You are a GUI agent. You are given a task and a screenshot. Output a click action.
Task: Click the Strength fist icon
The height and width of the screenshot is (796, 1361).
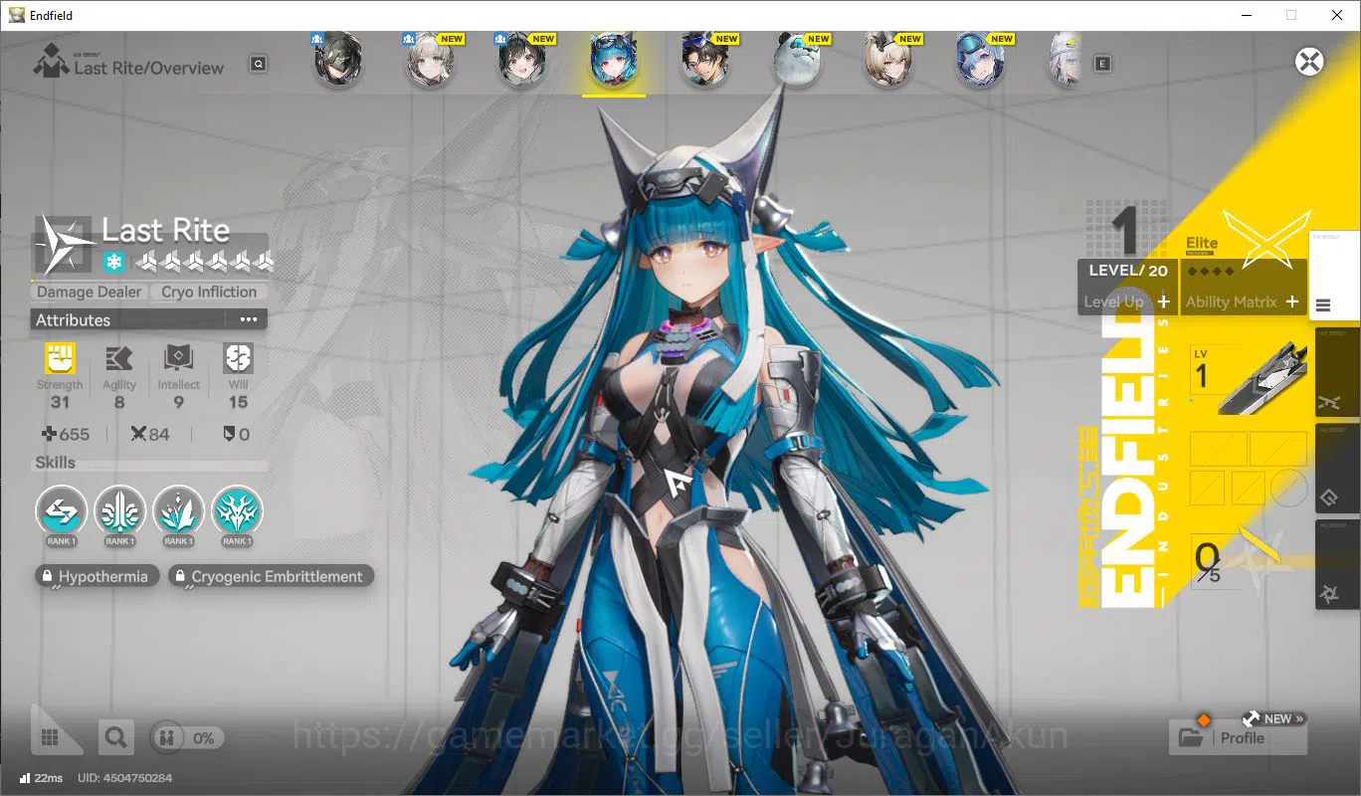pyautogui.click(x=60, y=358)
